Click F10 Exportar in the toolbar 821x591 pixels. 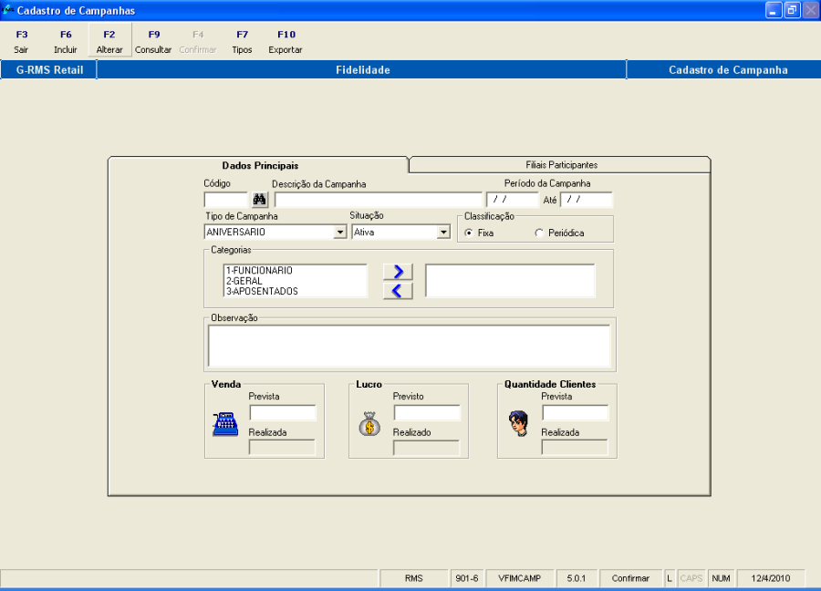[286, 42]
